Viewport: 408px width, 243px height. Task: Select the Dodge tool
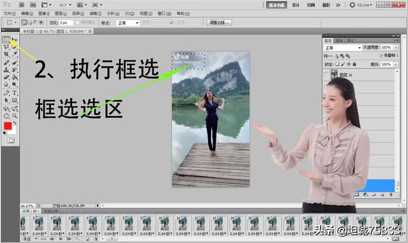15,84
